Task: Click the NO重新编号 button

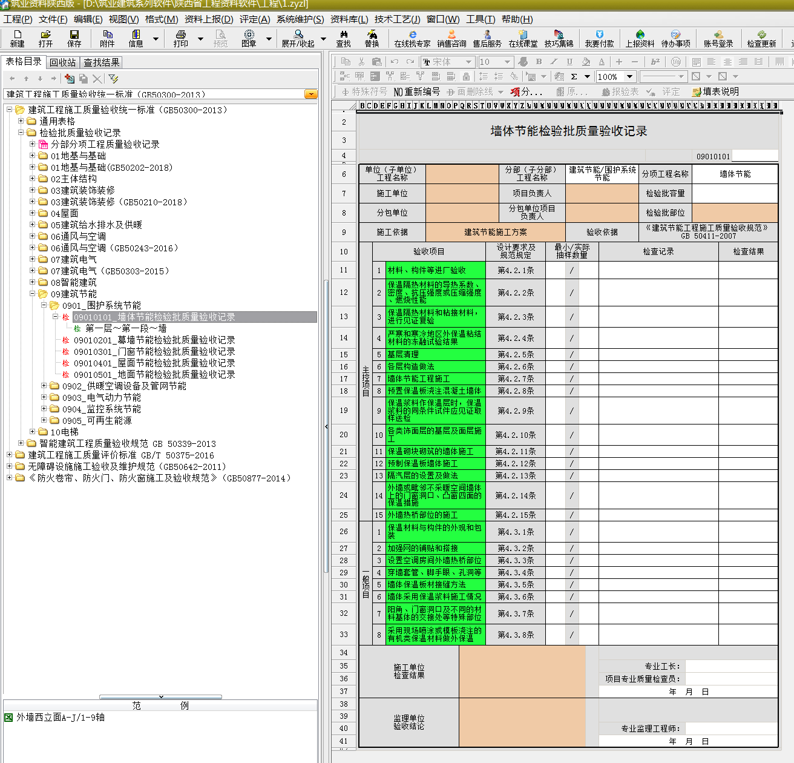Action: [x=416, y=91]
